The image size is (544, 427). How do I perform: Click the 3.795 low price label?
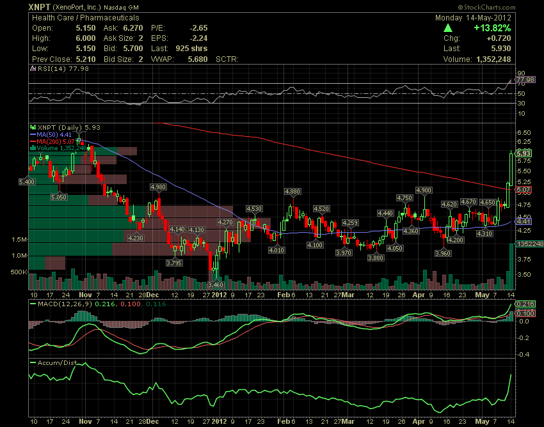(x=174, y=263)
